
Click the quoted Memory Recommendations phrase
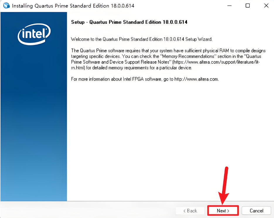[x=188, y=56]
